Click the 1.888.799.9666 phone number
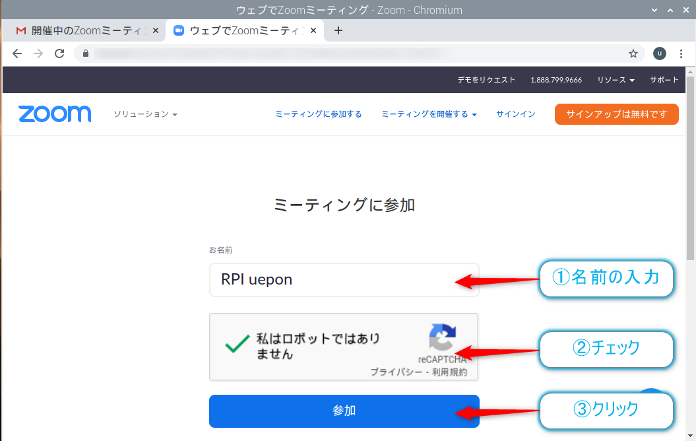The width and height of the screenshot is (696, 441). (x=556, y=80)
